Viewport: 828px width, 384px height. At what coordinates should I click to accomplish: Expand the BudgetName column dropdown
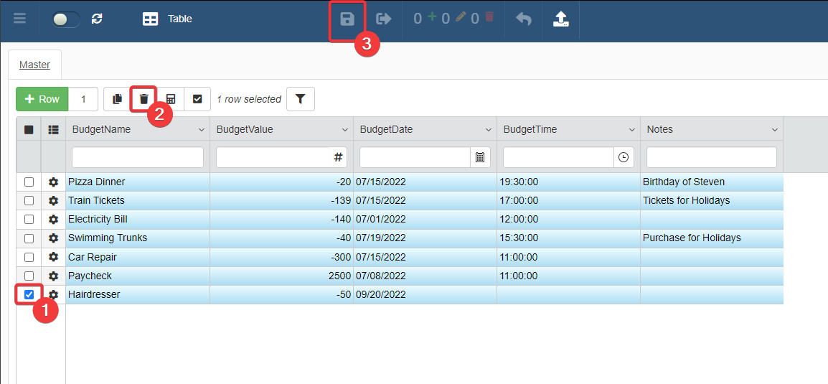[201, 130]
